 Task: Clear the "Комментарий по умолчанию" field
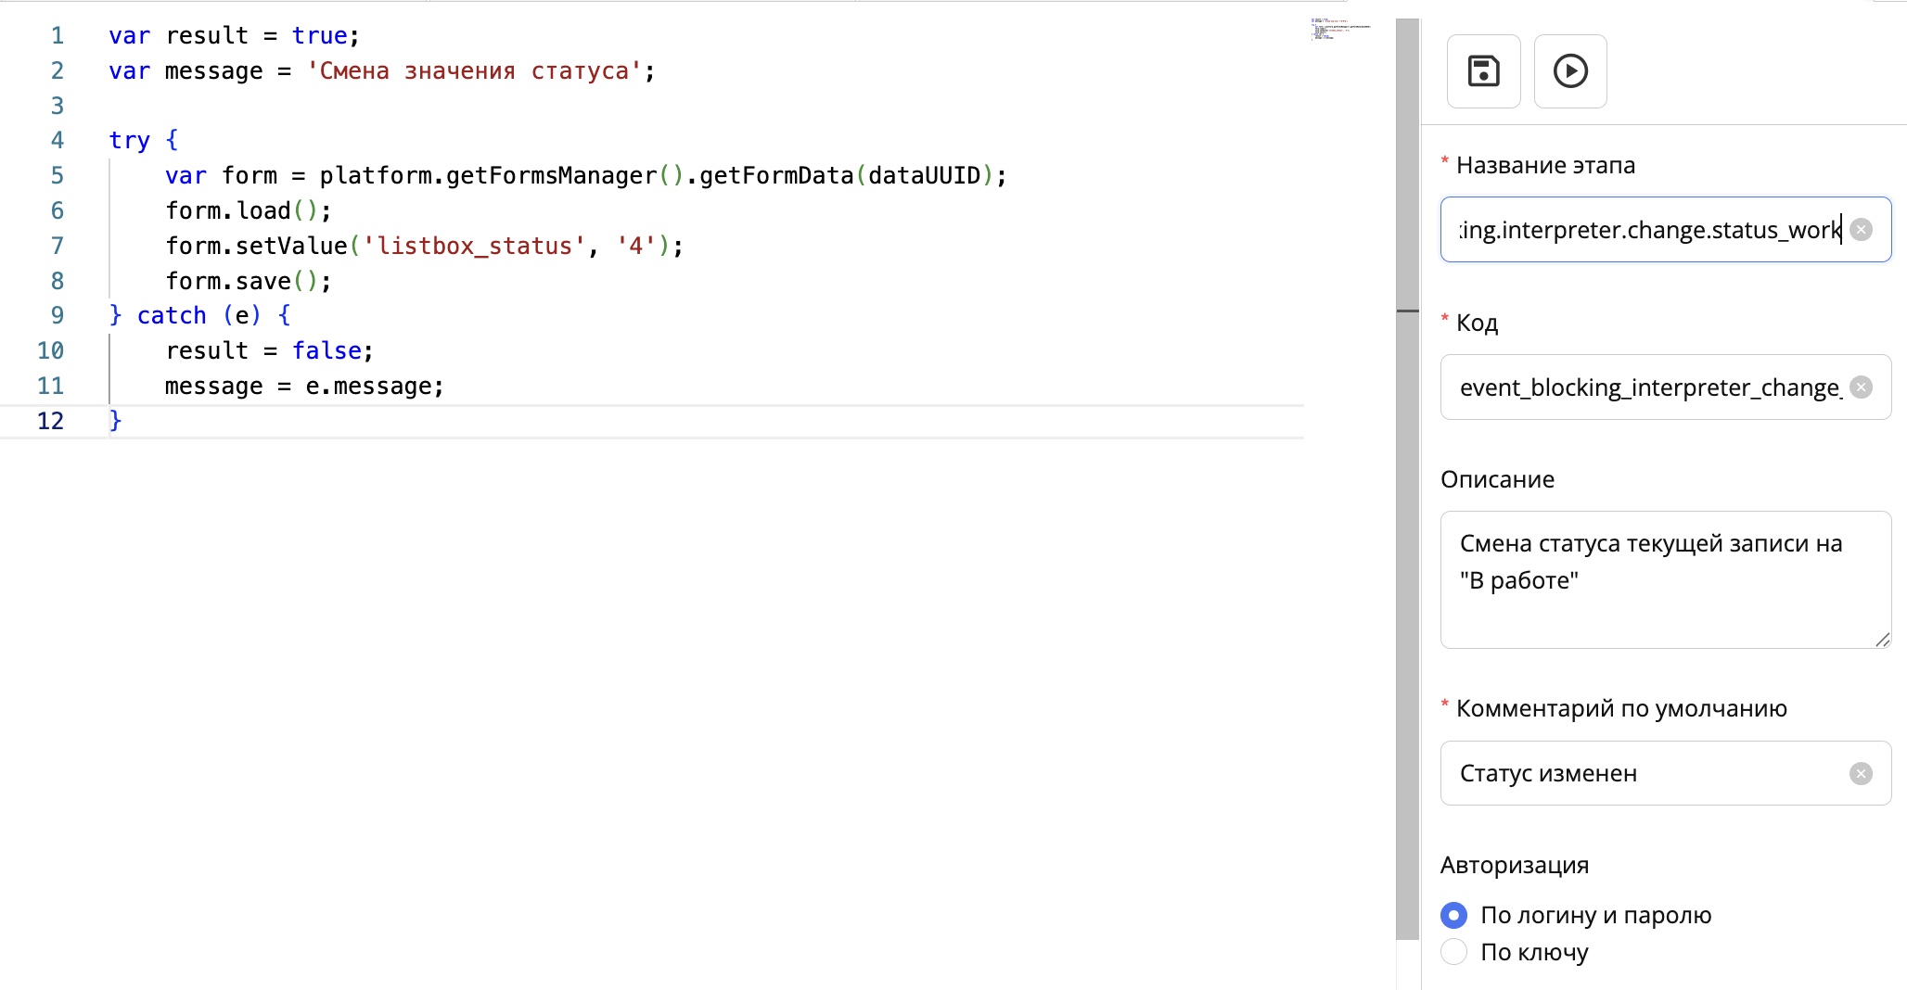(x=1862, y=773)
